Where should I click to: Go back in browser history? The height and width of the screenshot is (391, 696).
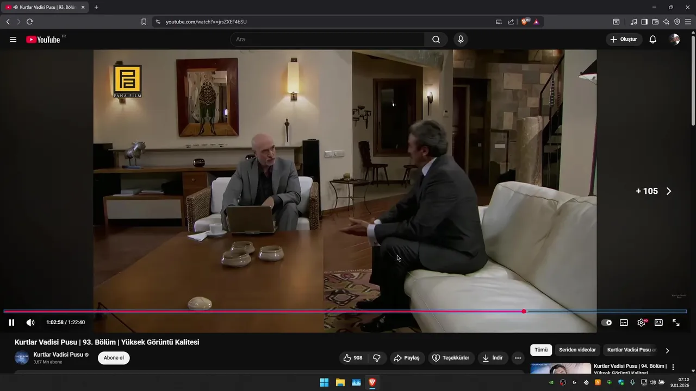pos(8,22)
